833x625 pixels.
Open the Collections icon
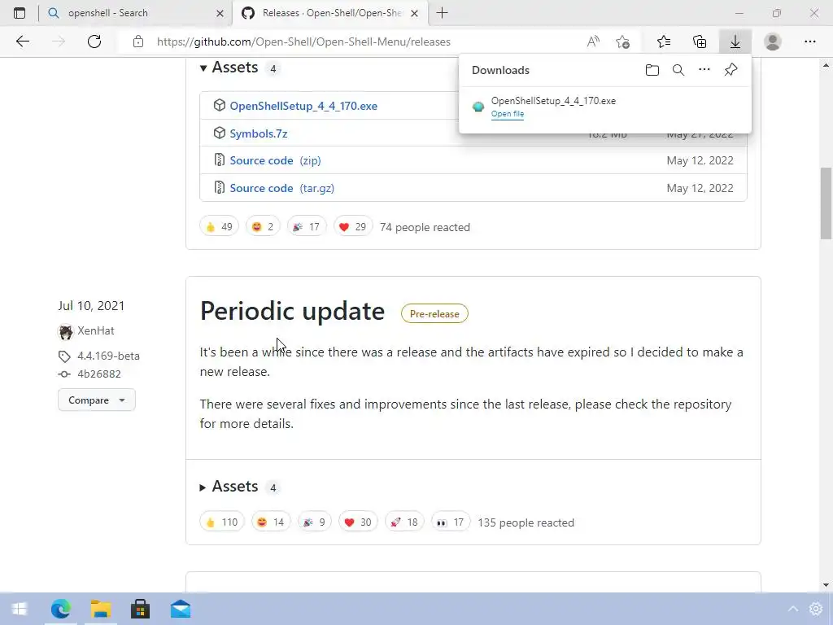coord(700,42)
